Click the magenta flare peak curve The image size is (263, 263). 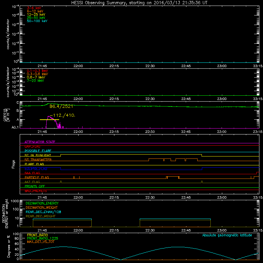coord(52,122)
